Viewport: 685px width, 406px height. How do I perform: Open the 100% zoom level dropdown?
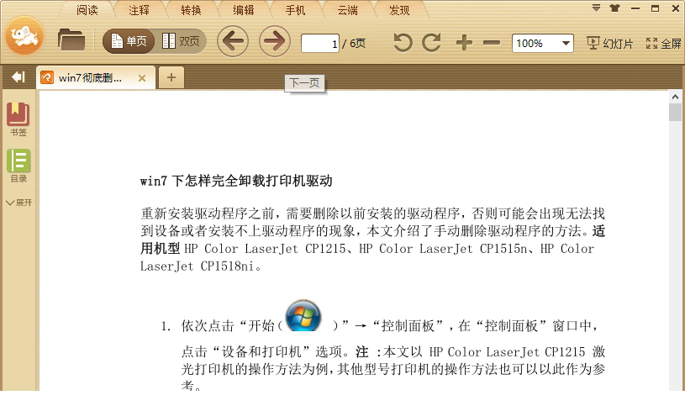[x=566, y=43]
